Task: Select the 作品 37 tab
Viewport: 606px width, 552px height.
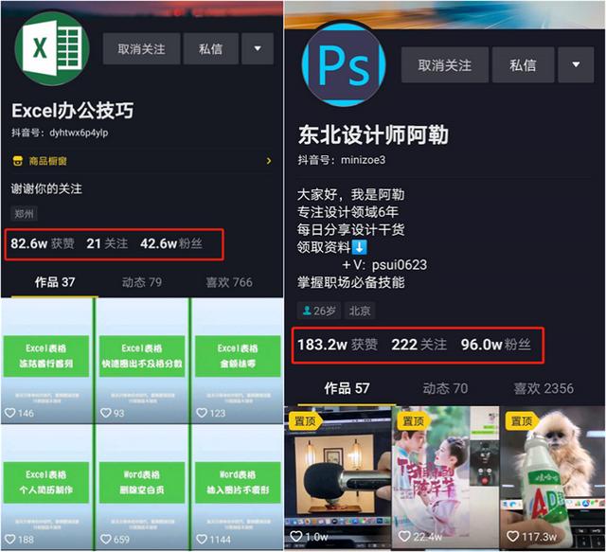Action: [x=55, y=282]
